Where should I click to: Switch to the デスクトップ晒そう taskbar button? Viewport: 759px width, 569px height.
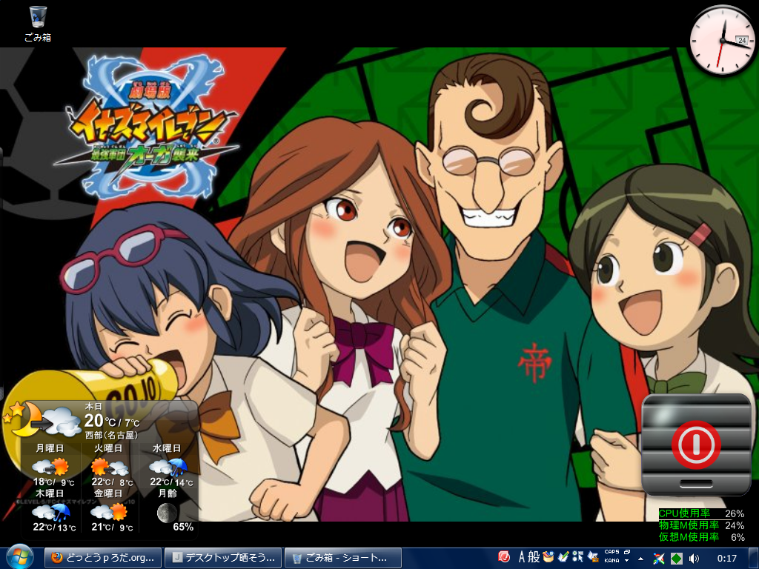pos(222,558)
